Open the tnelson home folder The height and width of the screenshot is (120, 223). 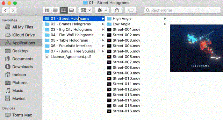pyautogui.click(x=21, y=75)
